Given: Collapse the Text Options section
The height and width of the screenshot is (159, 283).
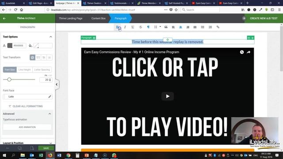Looking at the screenshot, I should pos(50,37).
